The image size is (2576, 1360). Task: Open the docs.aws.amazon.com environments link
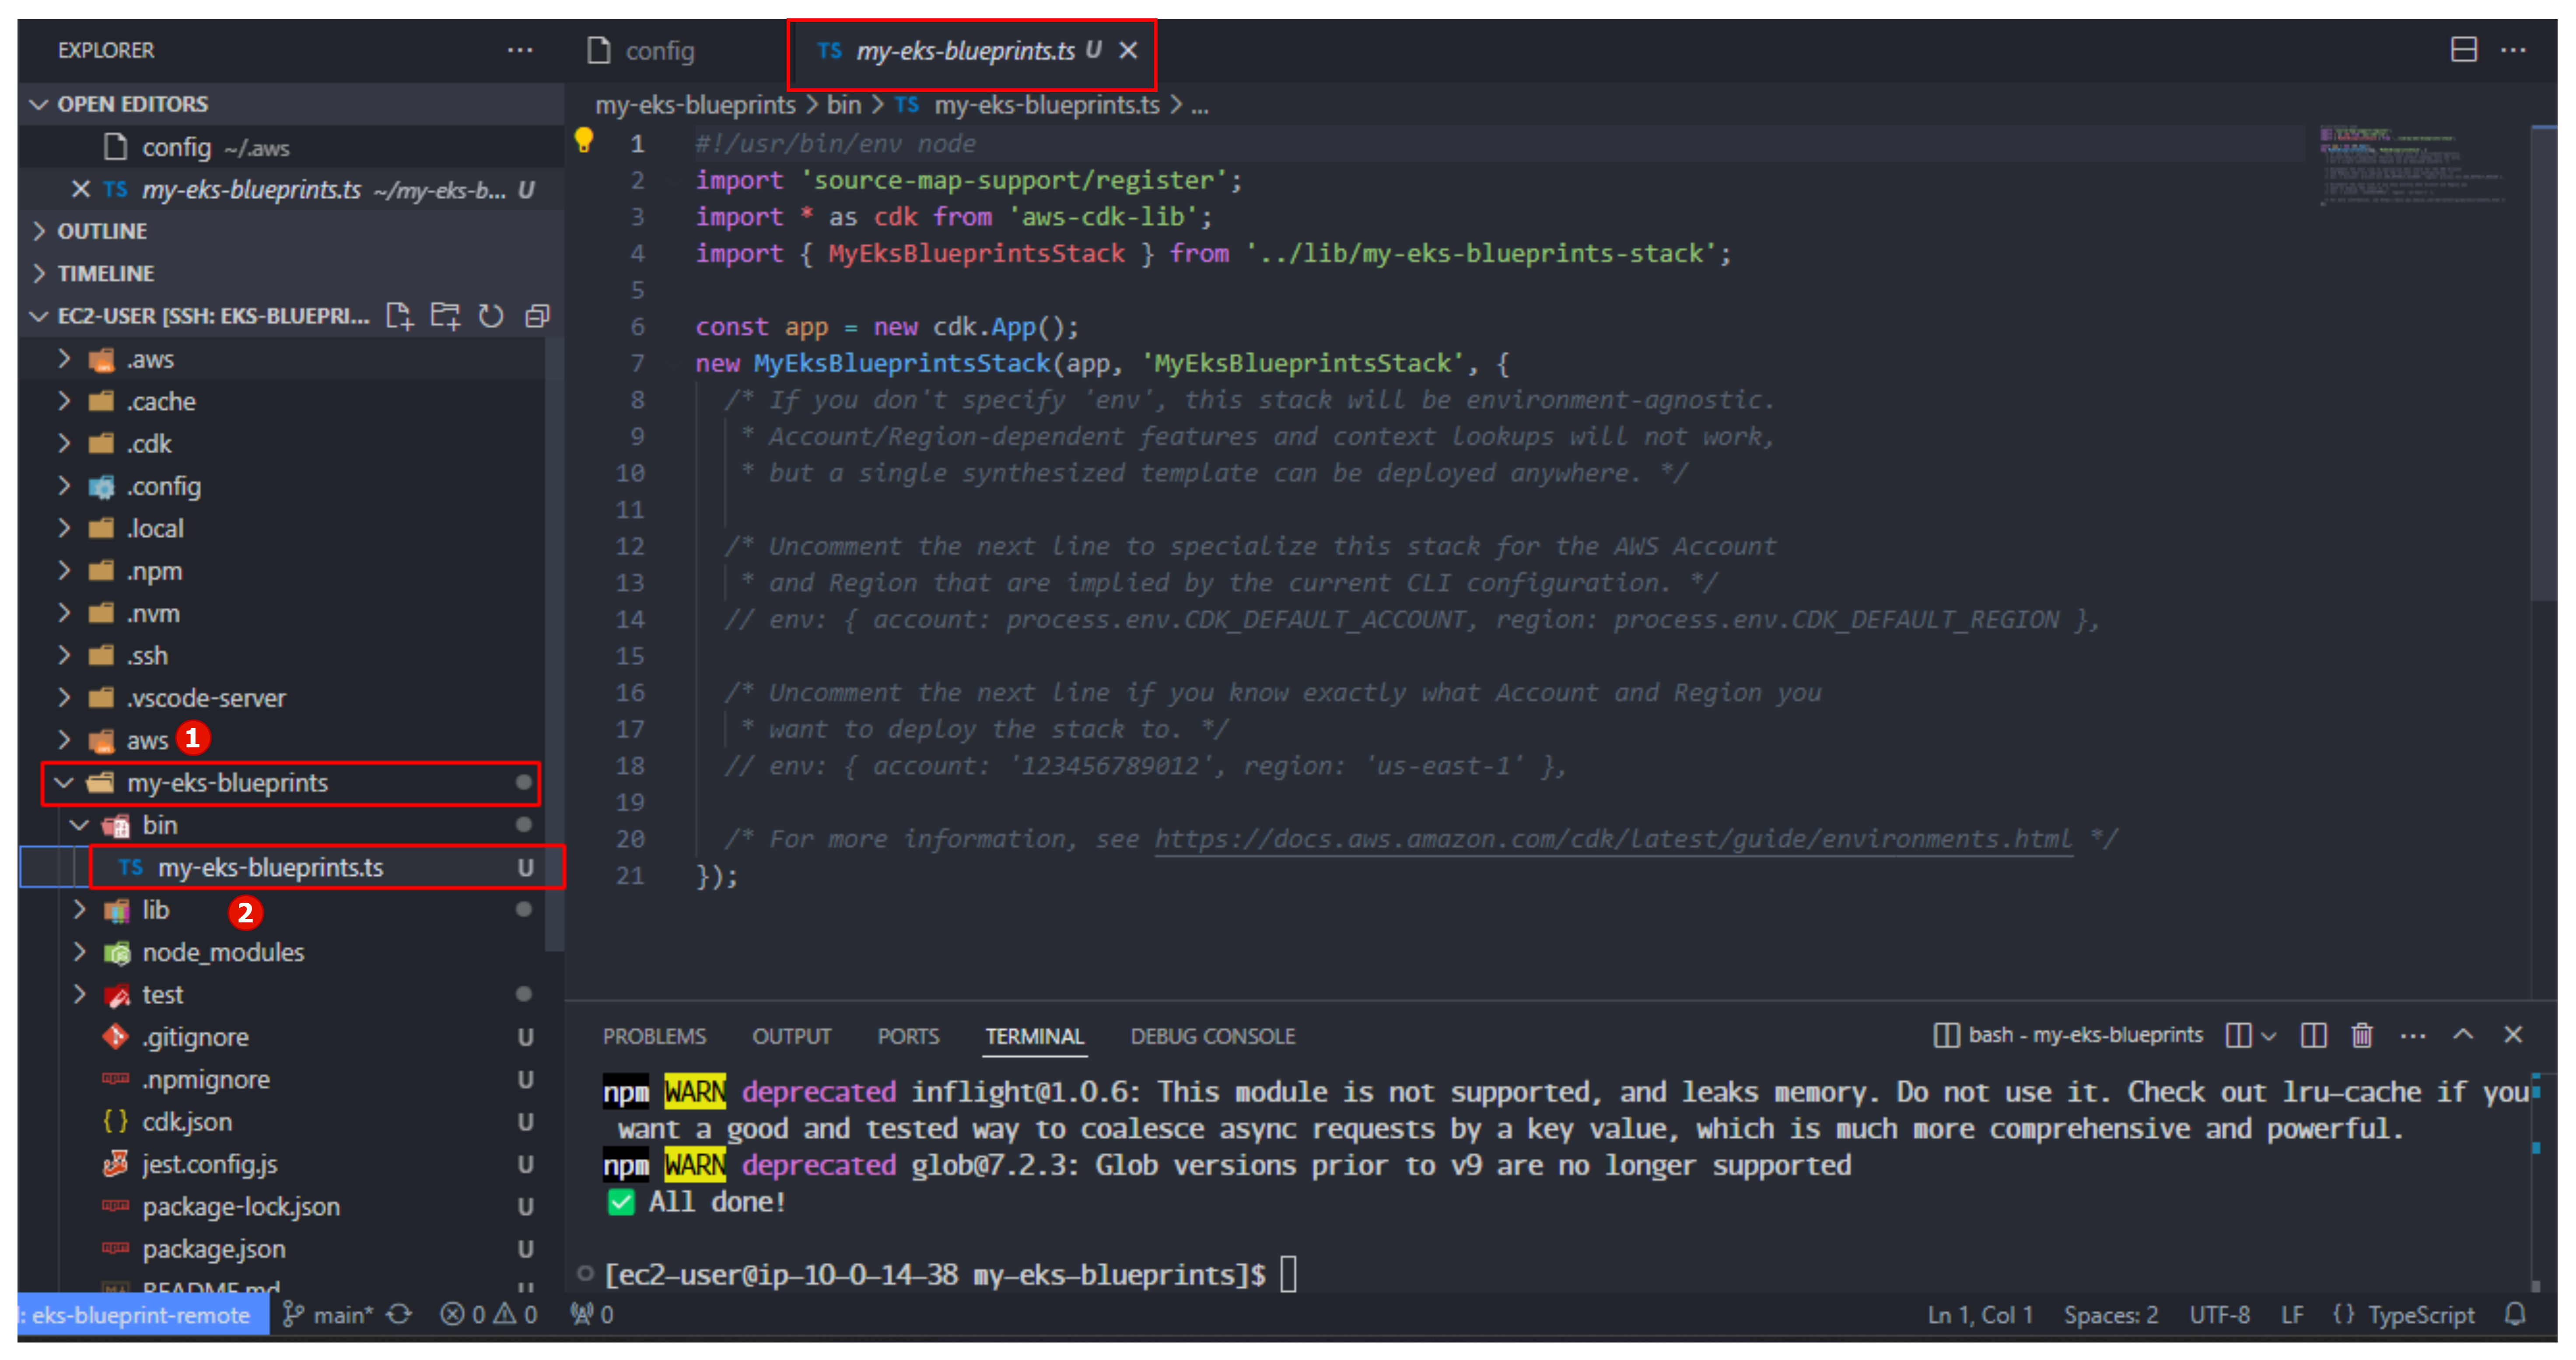(1613, 839)
